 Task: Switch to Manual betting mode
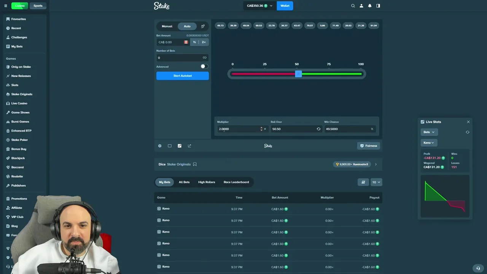167,26
